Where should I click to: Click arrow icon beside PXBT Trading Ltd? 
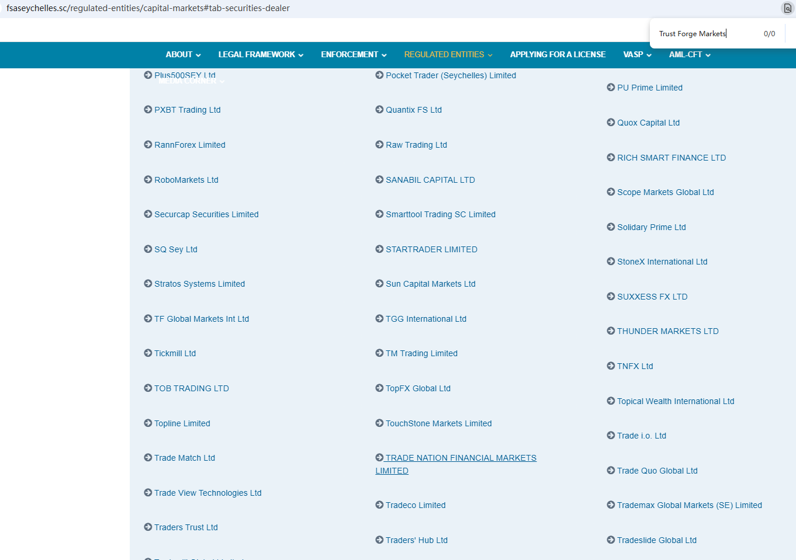[148, 109]
